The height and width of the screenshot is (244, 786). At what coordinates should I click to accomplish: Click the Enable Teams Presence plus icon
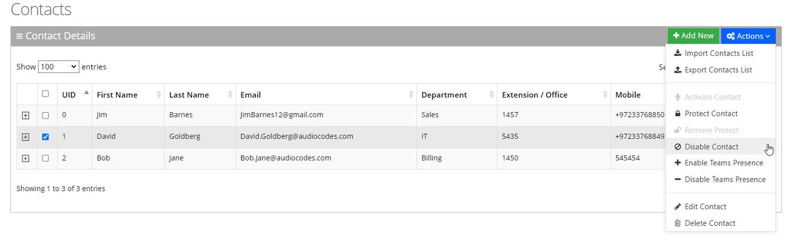[x=677, y=163]
